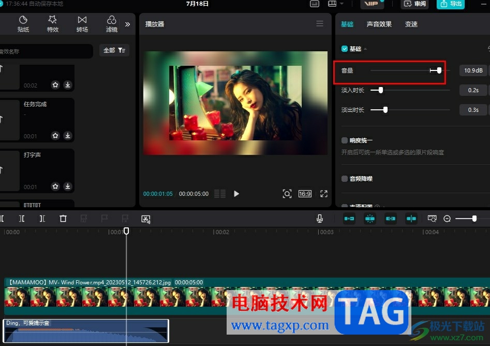Collapse the 基础 section arrow
Image resolution: width=490 pixels, height=346 pixels.
(x=365, y=49)
